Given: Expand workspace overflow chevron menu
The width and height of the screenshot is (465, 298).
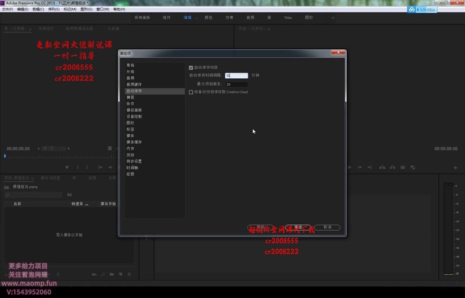Looking at the screenshot, I should point(333,18).
